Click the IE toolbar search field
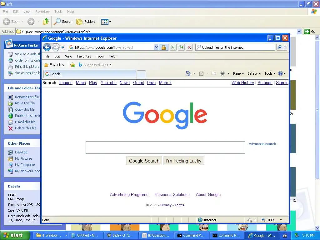The width and height of the screenshot is (320, 240). [x=235, y=47]
